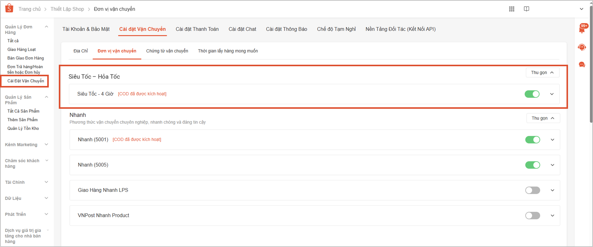Open account dropdown arrow in top bar
This screenshot has height=247, width=593.
click(581, 9)
